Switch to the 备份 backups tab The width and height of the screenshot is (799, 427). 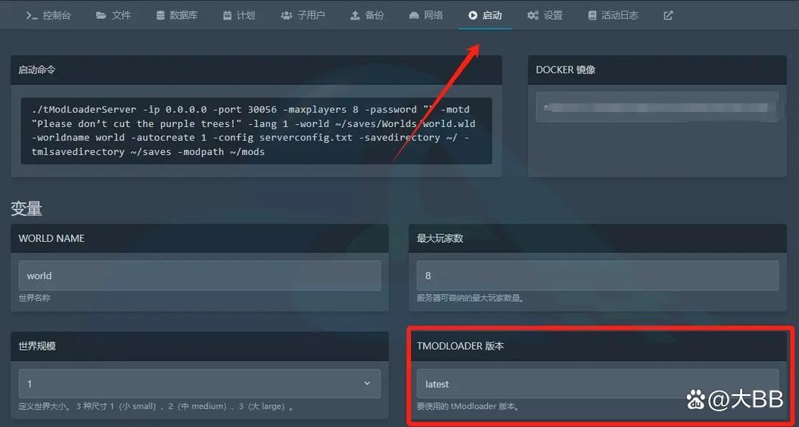(x=367, y=15)
